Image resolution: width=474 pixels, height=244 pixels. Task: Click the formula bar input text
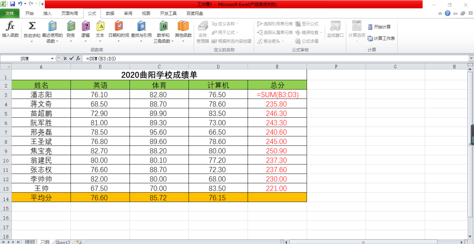[101, 59]
